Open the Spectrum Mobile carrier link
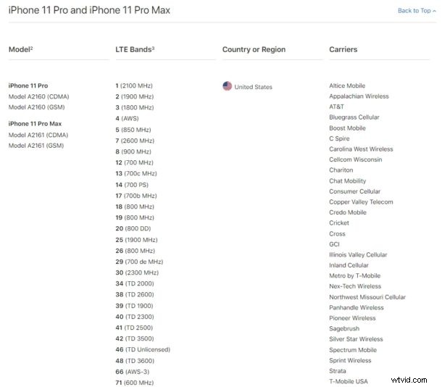Viewport: 442px width, 387px height. [353, 350]
